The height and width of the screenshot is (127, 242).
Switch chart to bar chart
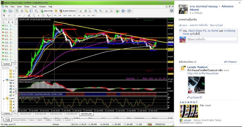point(81,11)
